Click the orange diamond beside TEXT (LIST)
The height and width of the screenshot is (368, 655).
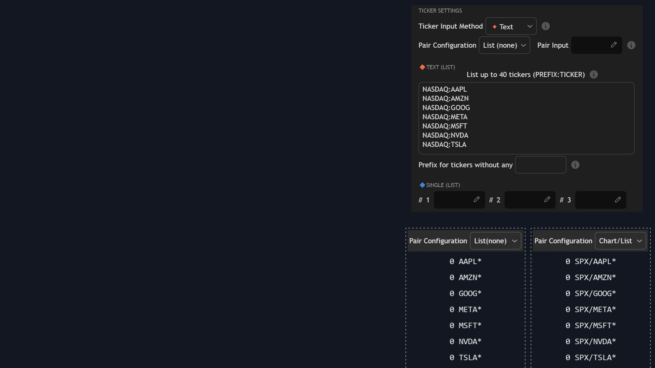[x=422, y=67]
